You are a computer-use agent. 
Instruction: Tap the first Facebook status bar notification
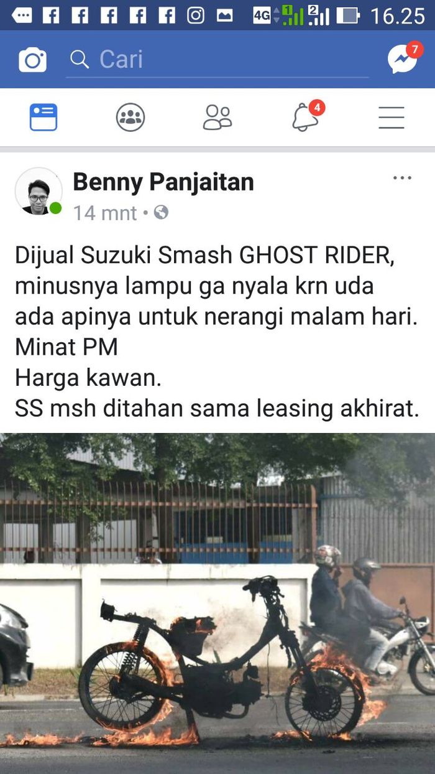coord(51,16)
